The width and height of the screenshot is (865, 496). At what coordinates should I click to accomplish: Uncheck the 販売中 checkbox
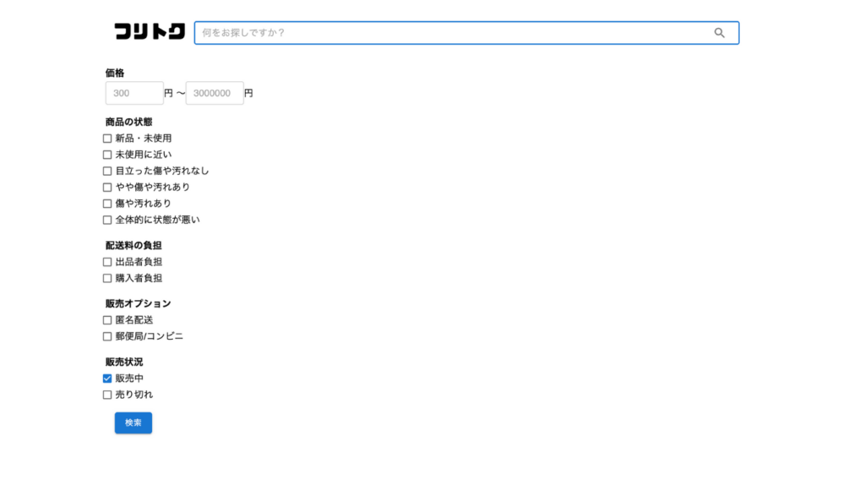point(107,379)
